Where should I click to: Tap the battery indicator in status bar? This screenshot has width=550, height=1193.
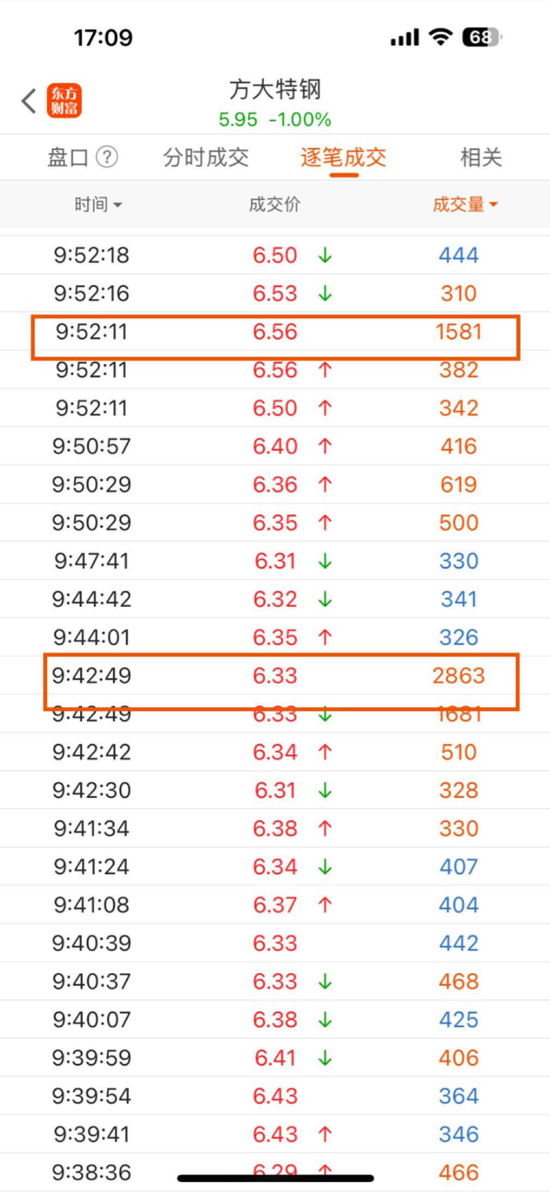click(x=482, y=37)
